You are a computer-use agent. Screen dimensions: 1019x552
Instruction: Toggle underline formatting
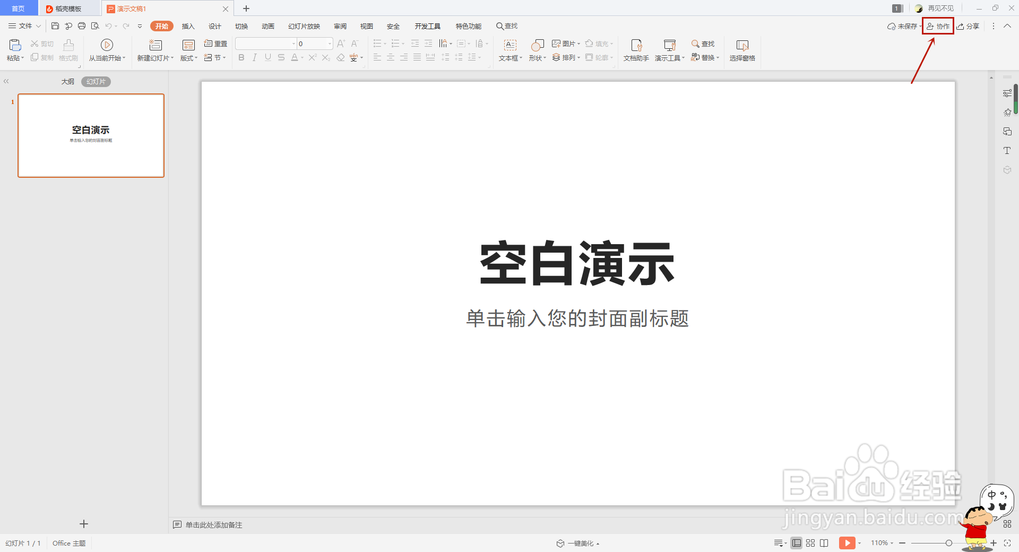[x=268, y=57]
